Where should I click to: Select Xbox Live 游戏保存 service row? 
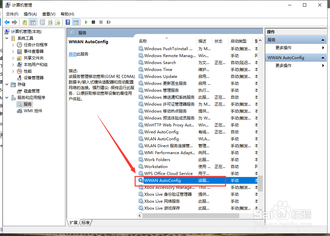tap(198, 208)
